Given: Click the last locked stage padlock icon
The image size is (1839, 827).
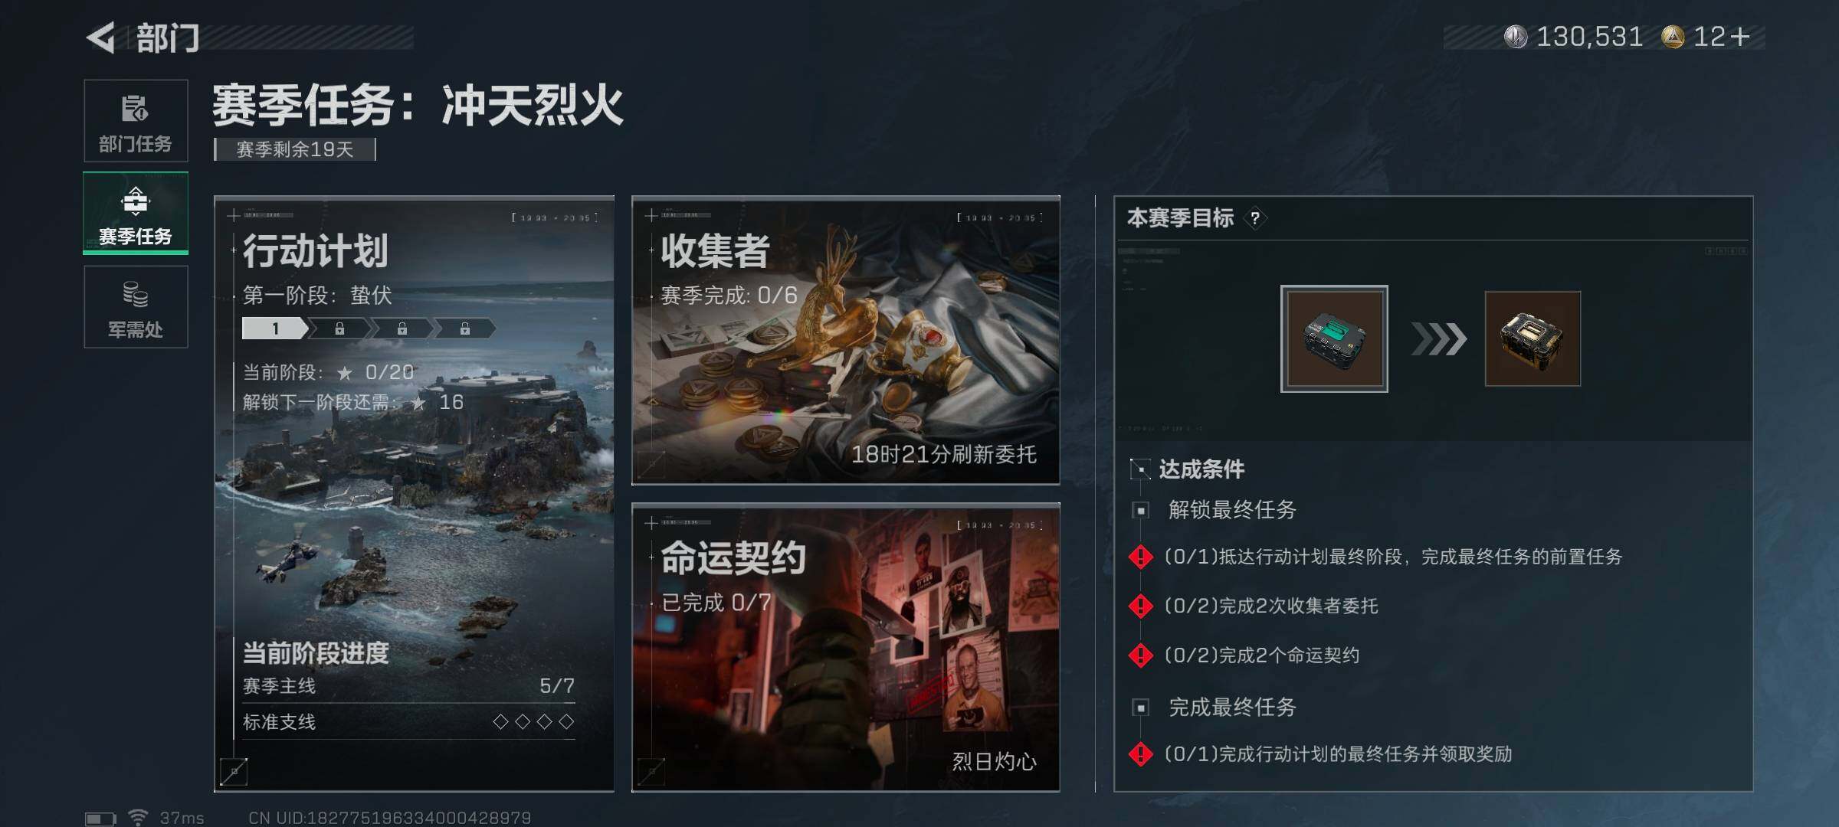Looking at the screenshot, I should click(x=465, y=329).
